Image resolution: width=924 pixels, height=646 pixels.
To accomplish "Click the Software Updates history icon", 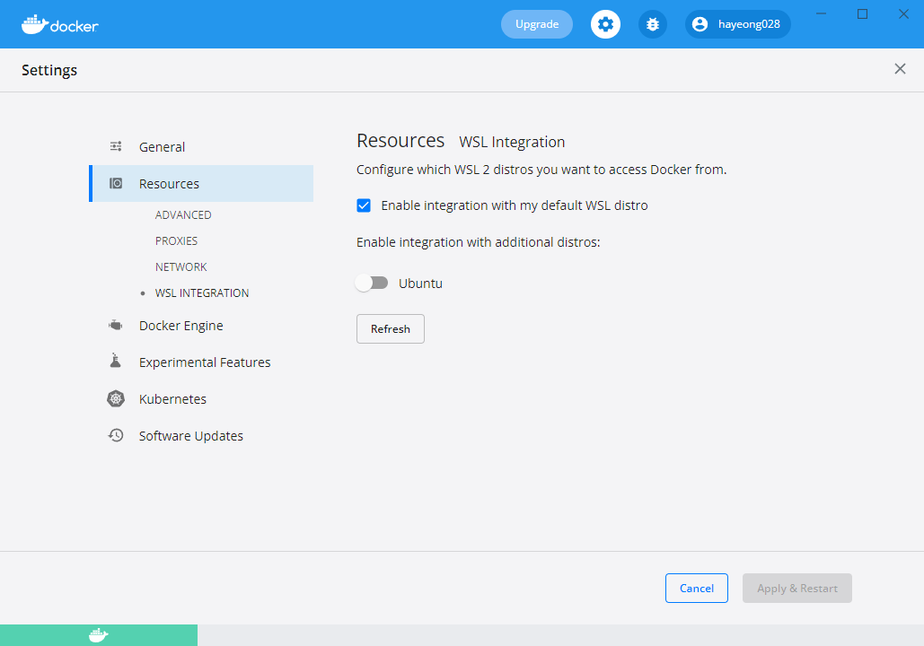I will click(116, 435).
